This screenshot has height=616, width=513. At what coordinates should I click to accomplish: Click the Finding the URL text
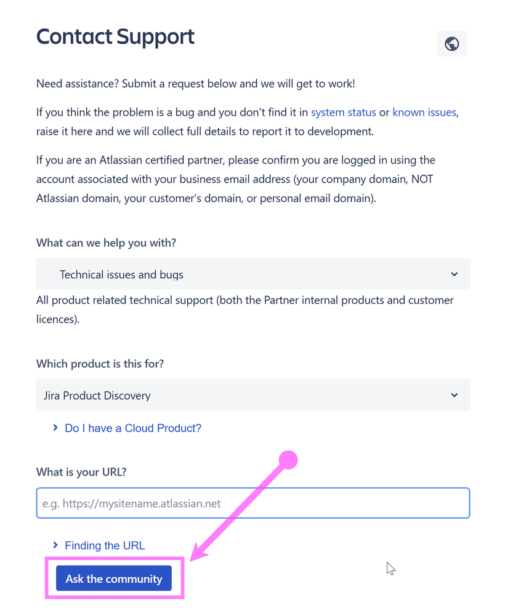[105, 546]
